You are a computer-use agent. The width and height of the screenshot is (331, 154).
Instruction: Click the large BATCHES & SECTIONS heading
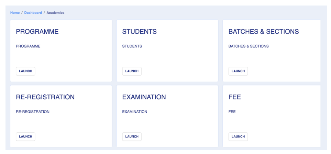(263, 32)
